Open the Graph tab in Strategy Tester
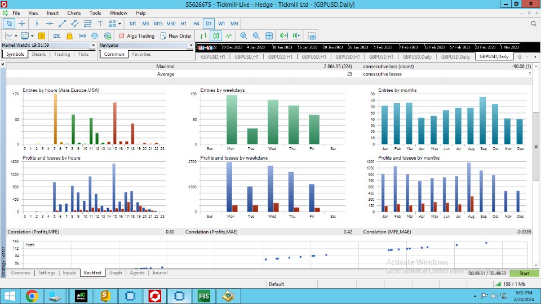The height and width of the screenshot is (304, 541). click(x=116, y=272)
